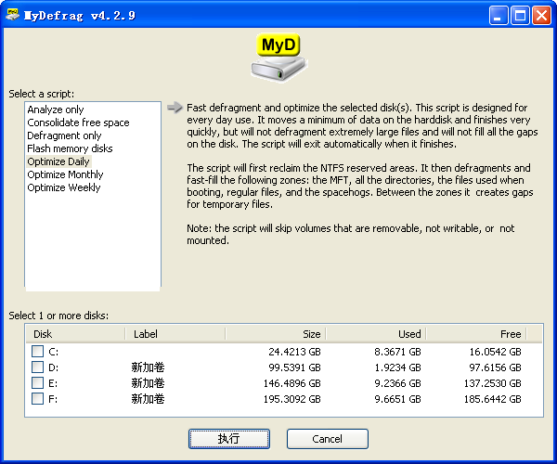
Task: Check the C: drive checkbox
Action: point(37,352)
